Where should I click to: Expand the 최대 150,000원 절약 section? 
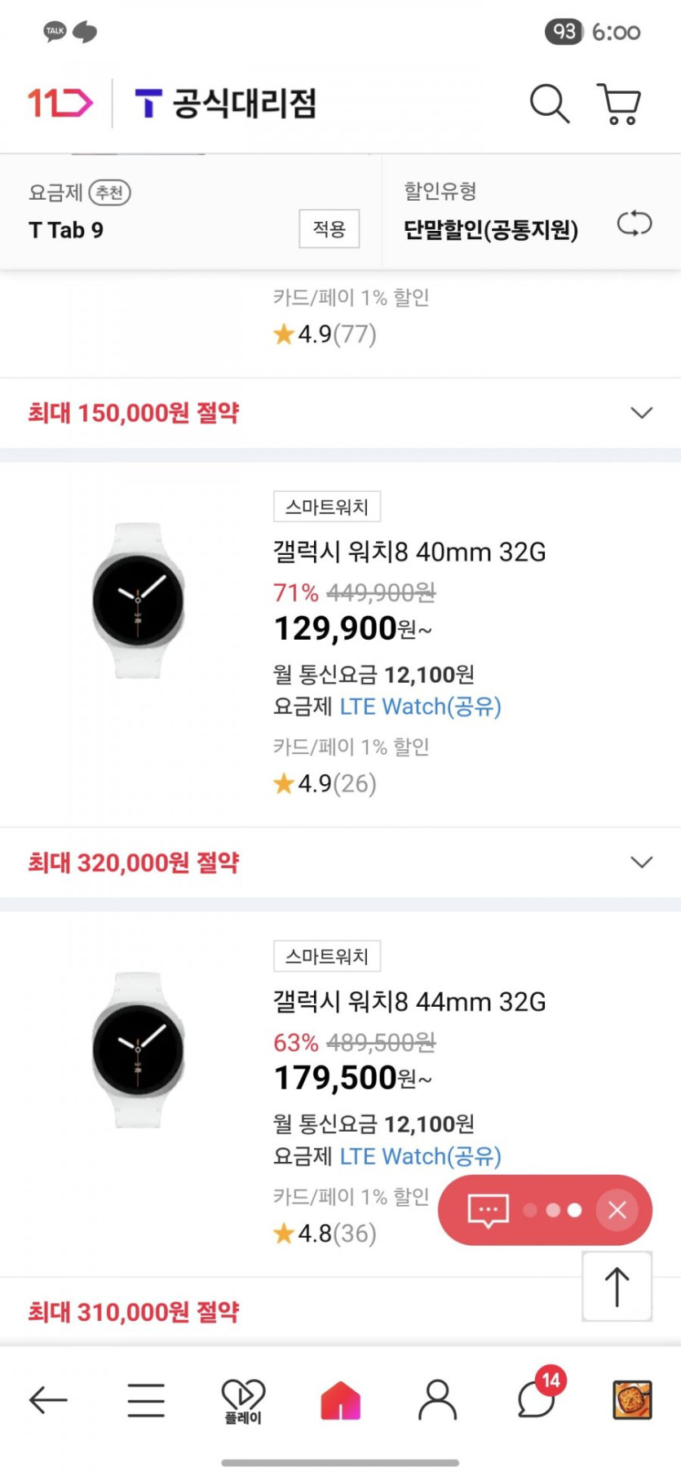pos(642,413)
